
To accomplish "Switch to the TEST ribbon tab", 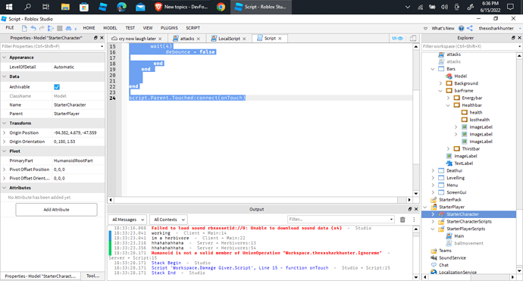I will pyautogui.click(x=130, y=28).
